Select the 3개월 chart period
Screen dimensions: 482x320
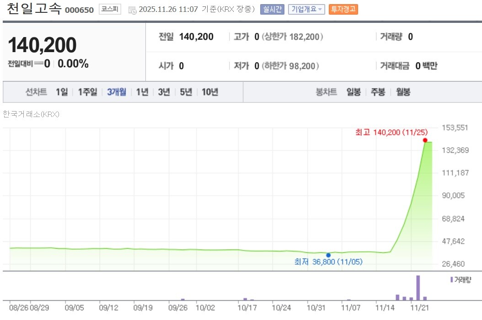click(x=117, y=92)
